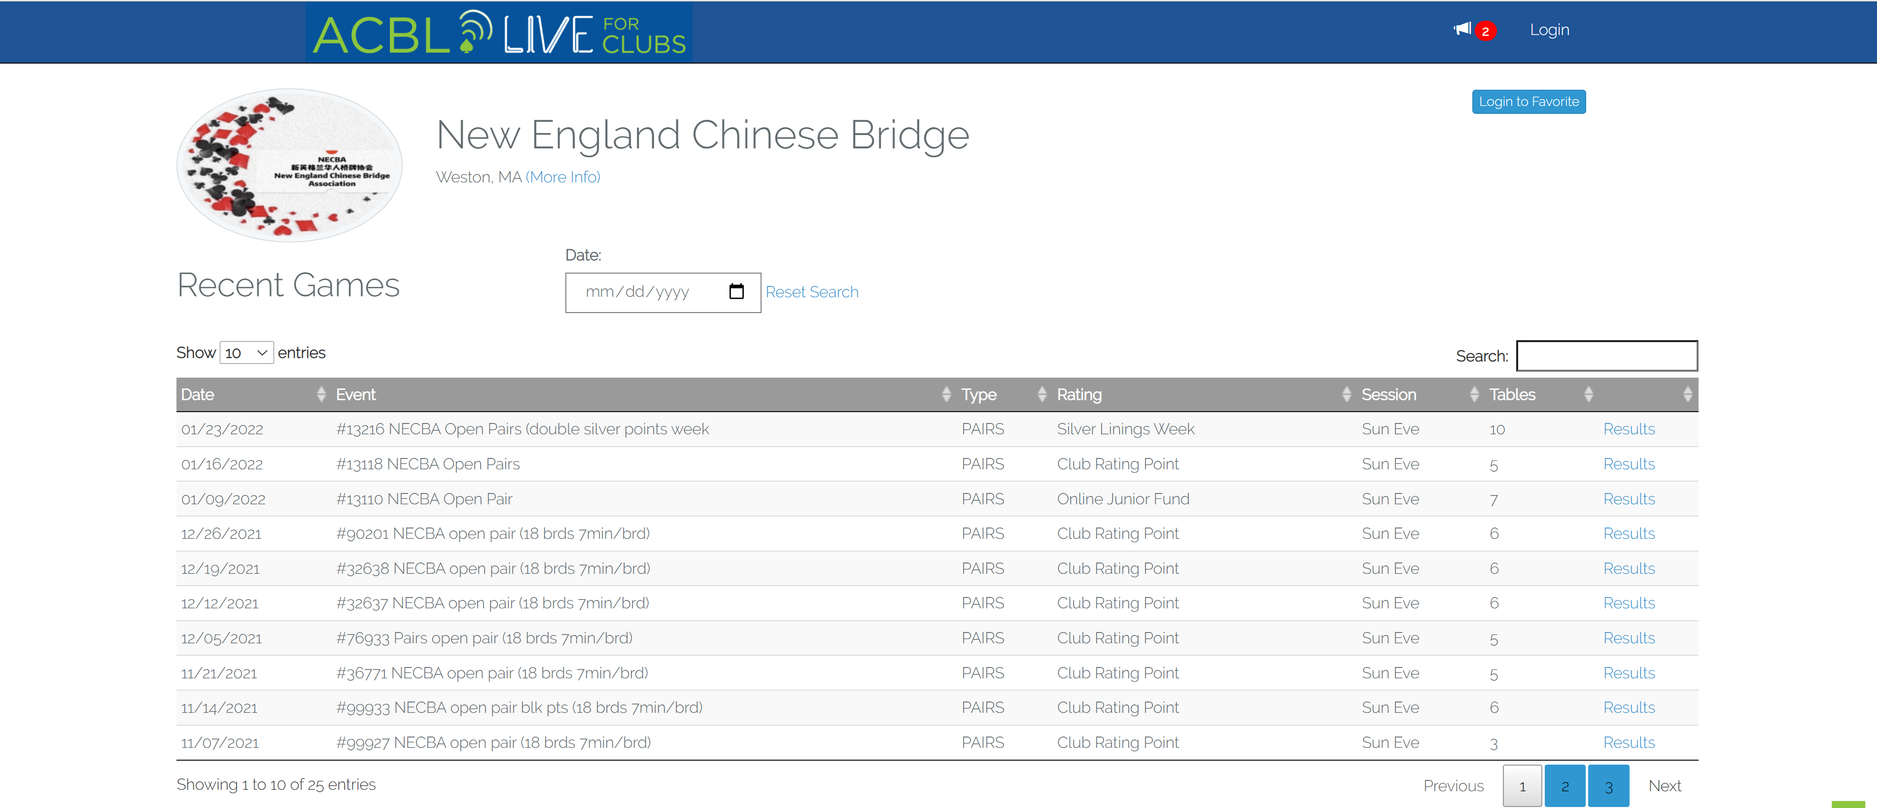
Task: Enable Login to Favorite toggle
Action: (x=1530, y=102)
